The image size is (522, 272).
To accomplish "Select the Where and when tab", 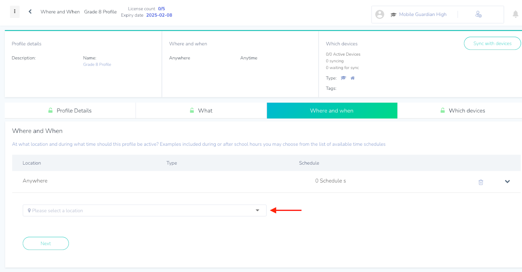I will click(x=332, y=111).
